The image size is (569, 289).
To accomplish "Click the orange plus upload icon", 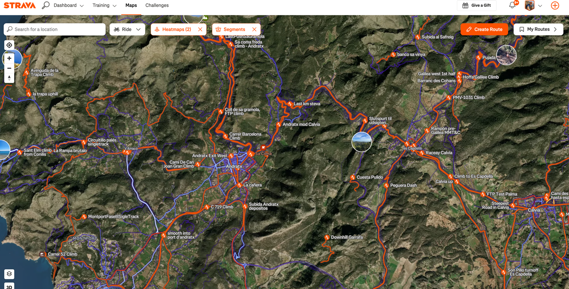I will pos(555,6).
